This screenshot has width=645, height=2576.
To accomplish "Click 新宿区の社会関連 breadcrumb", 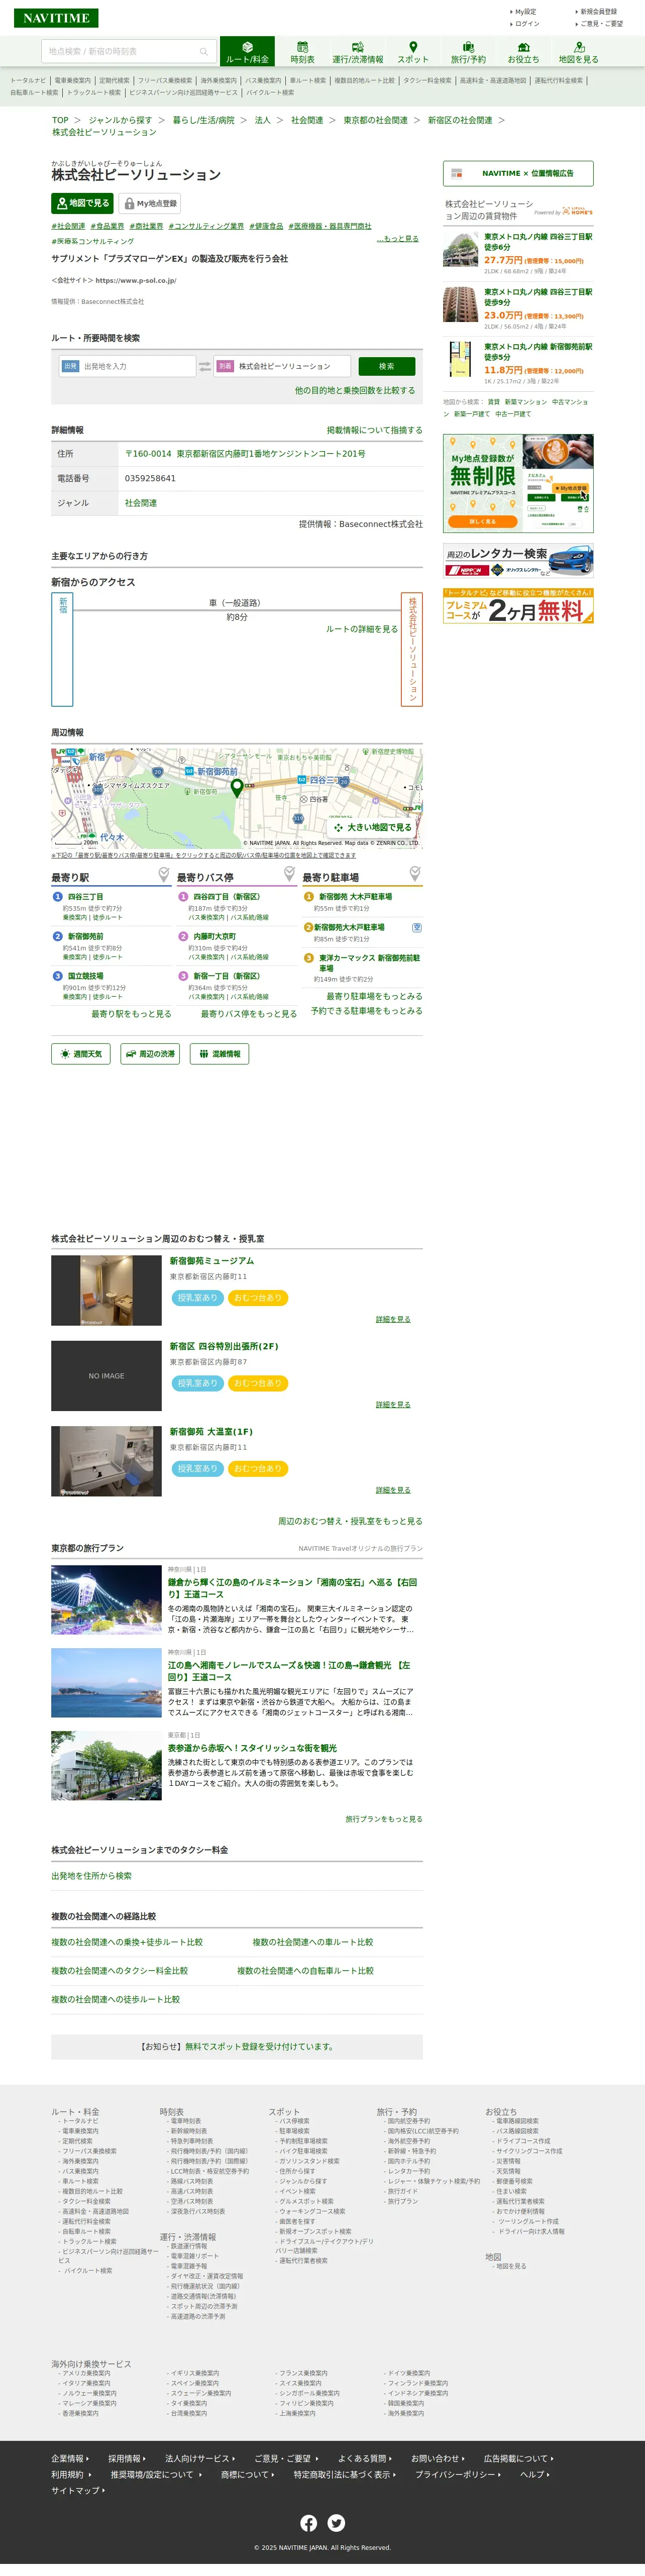I will [460, 120].
